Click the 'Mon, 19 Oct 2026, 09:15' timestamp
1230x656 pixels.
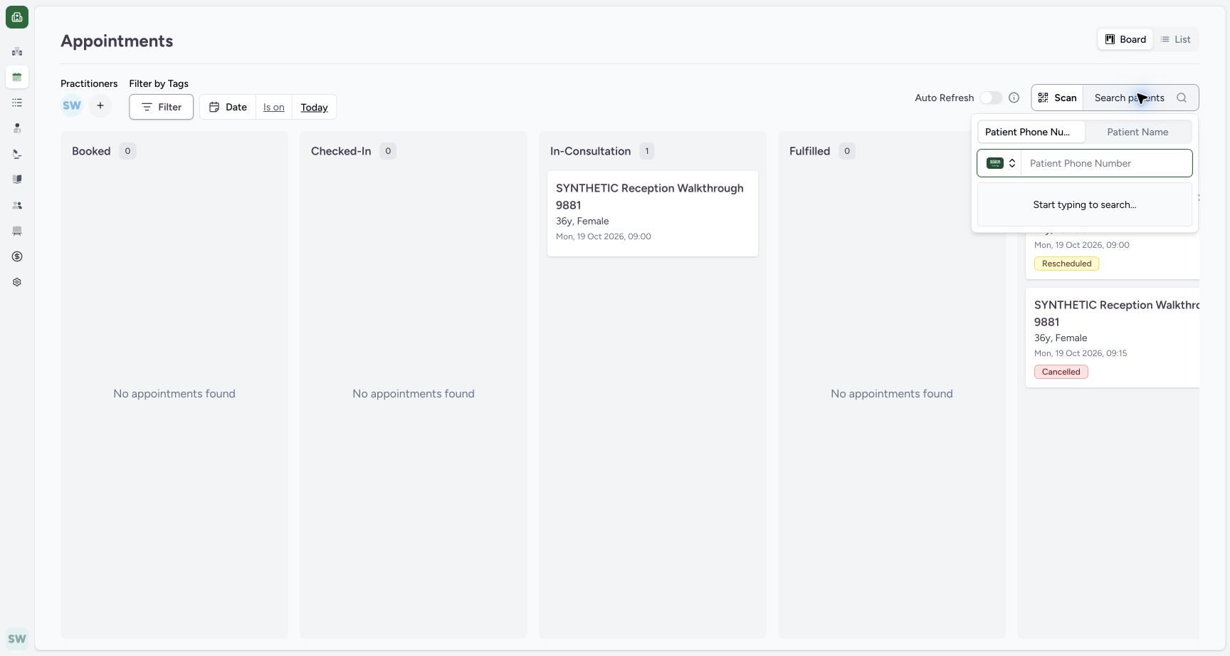[1081, 353]
